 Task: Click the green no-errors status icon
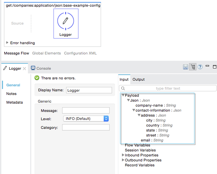pos(37,78)
